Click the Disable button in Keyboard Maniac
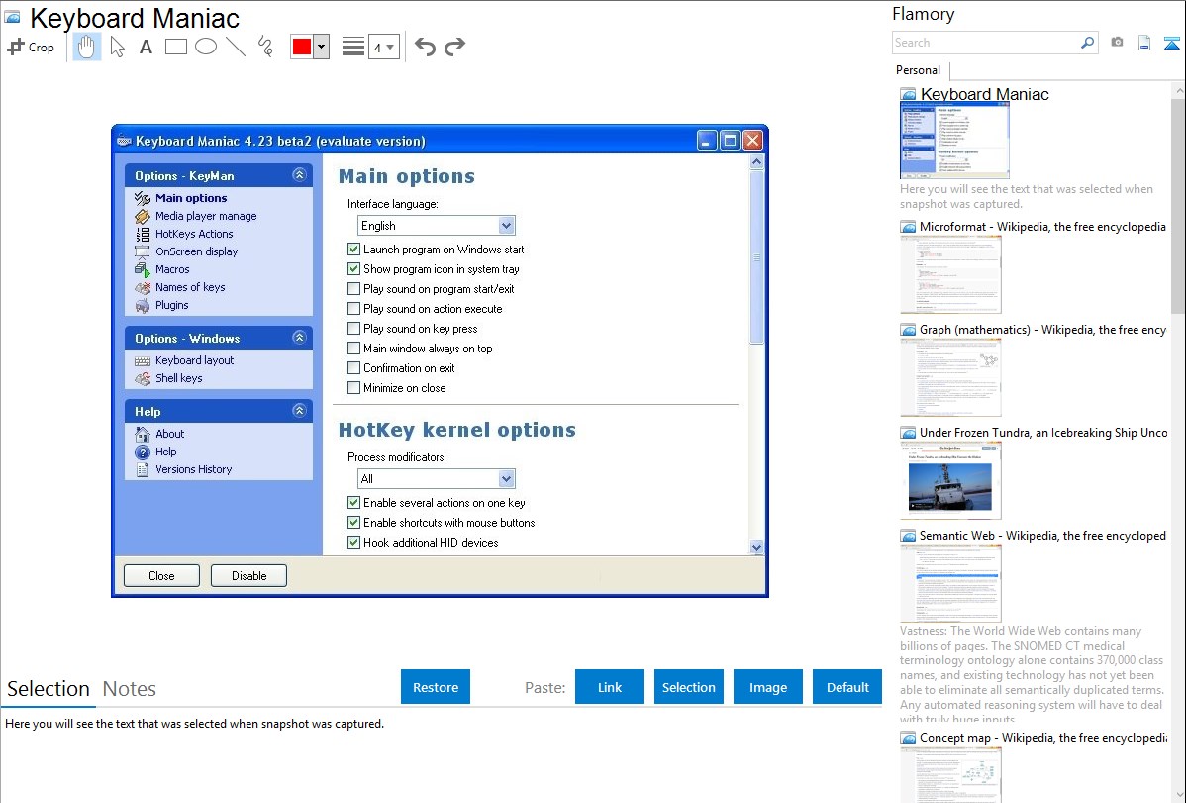1186x803 pixels. [x=248, y=576]
